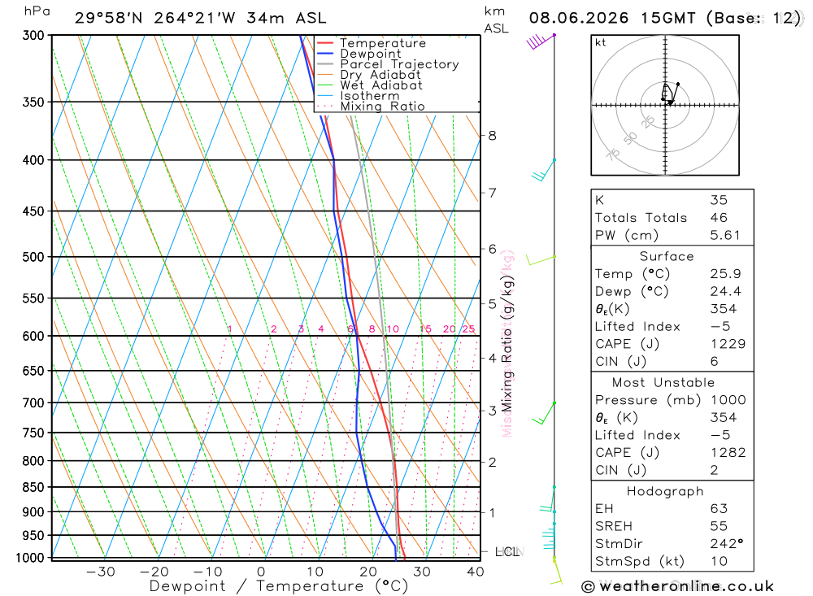
Task: Click the '5' km altitude label
Action: [x=492, y=304]
